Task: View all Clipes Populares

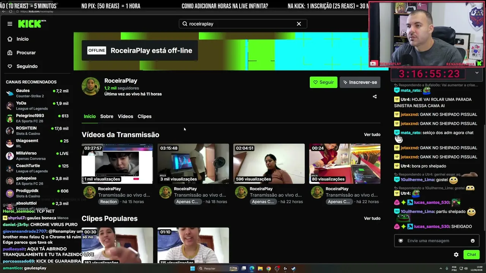Action: coord(372,218)
